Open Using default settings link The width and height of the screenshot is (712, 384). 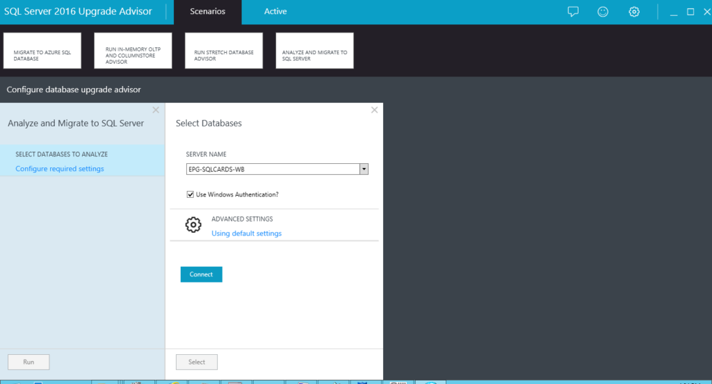(x=247, y=233)
